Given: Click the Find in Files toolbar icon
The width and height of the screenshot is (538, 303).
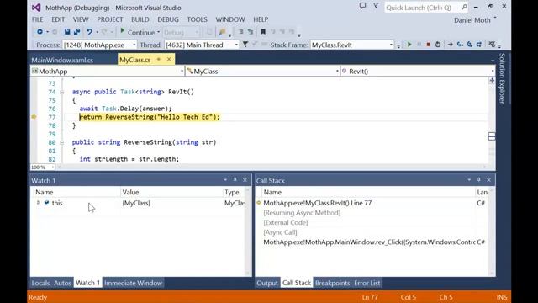Looking at the screenshot, I should tap(222, 32).
